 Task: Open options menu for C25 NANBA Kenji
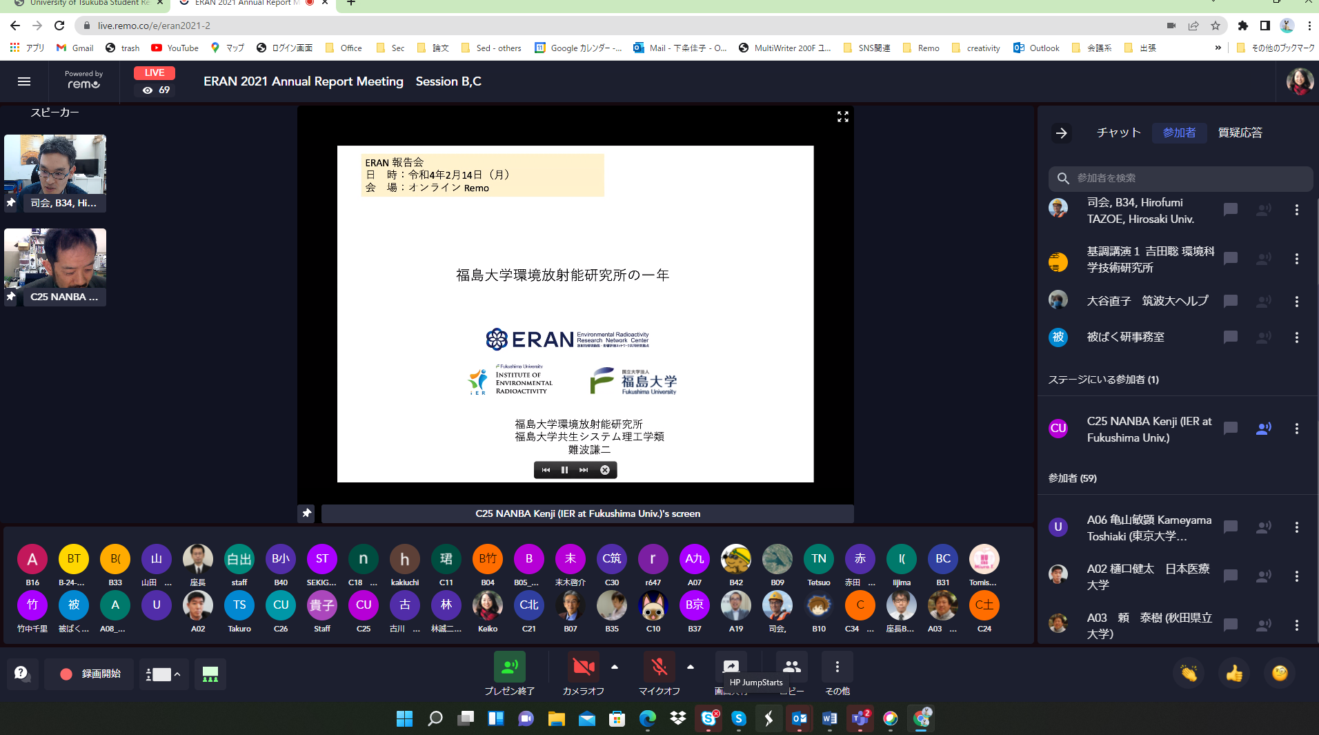tap(1297, 429)
